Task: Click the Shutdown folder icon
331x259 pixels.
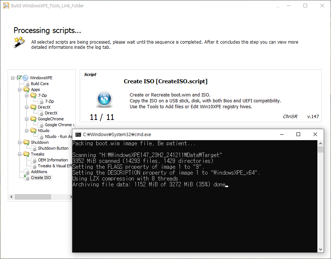Action: (26, 142)
